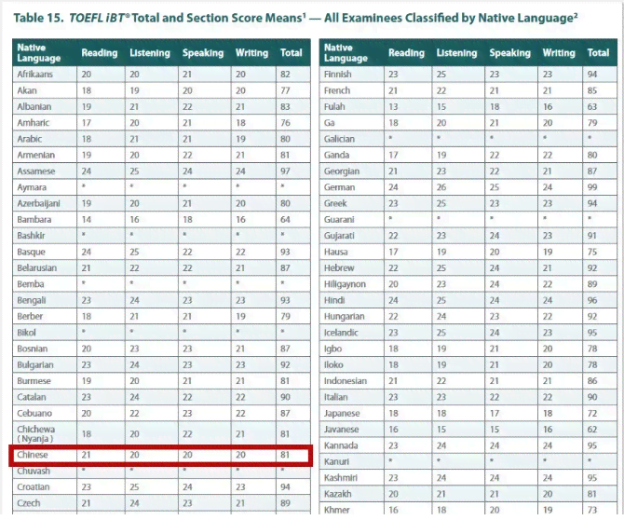Click the Kashmiri language name

pyautogui.click(x=340, y=478)
